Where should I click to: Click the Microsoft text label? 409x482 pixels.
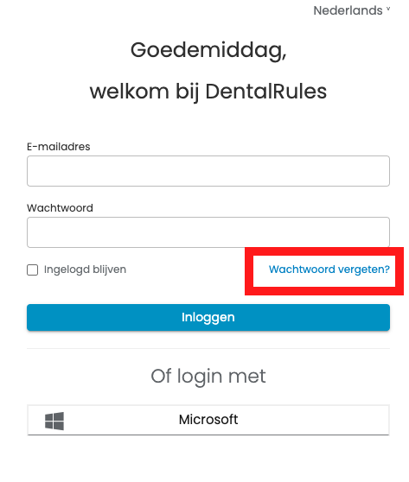tap(208, 420)
